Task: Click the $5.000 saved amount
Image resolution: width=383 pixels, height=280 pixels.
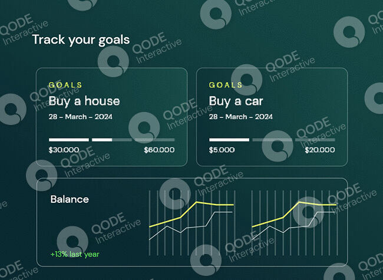Action: coord(222,150)
